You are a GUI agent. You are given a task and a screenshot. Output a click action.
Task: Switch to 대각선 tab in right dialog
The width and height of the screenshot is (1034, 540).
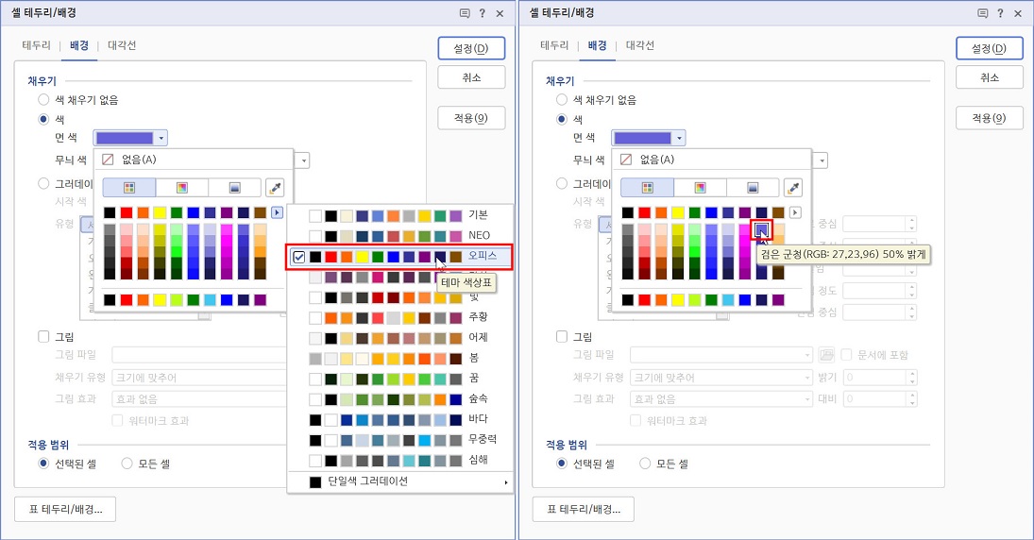point(640,45)
